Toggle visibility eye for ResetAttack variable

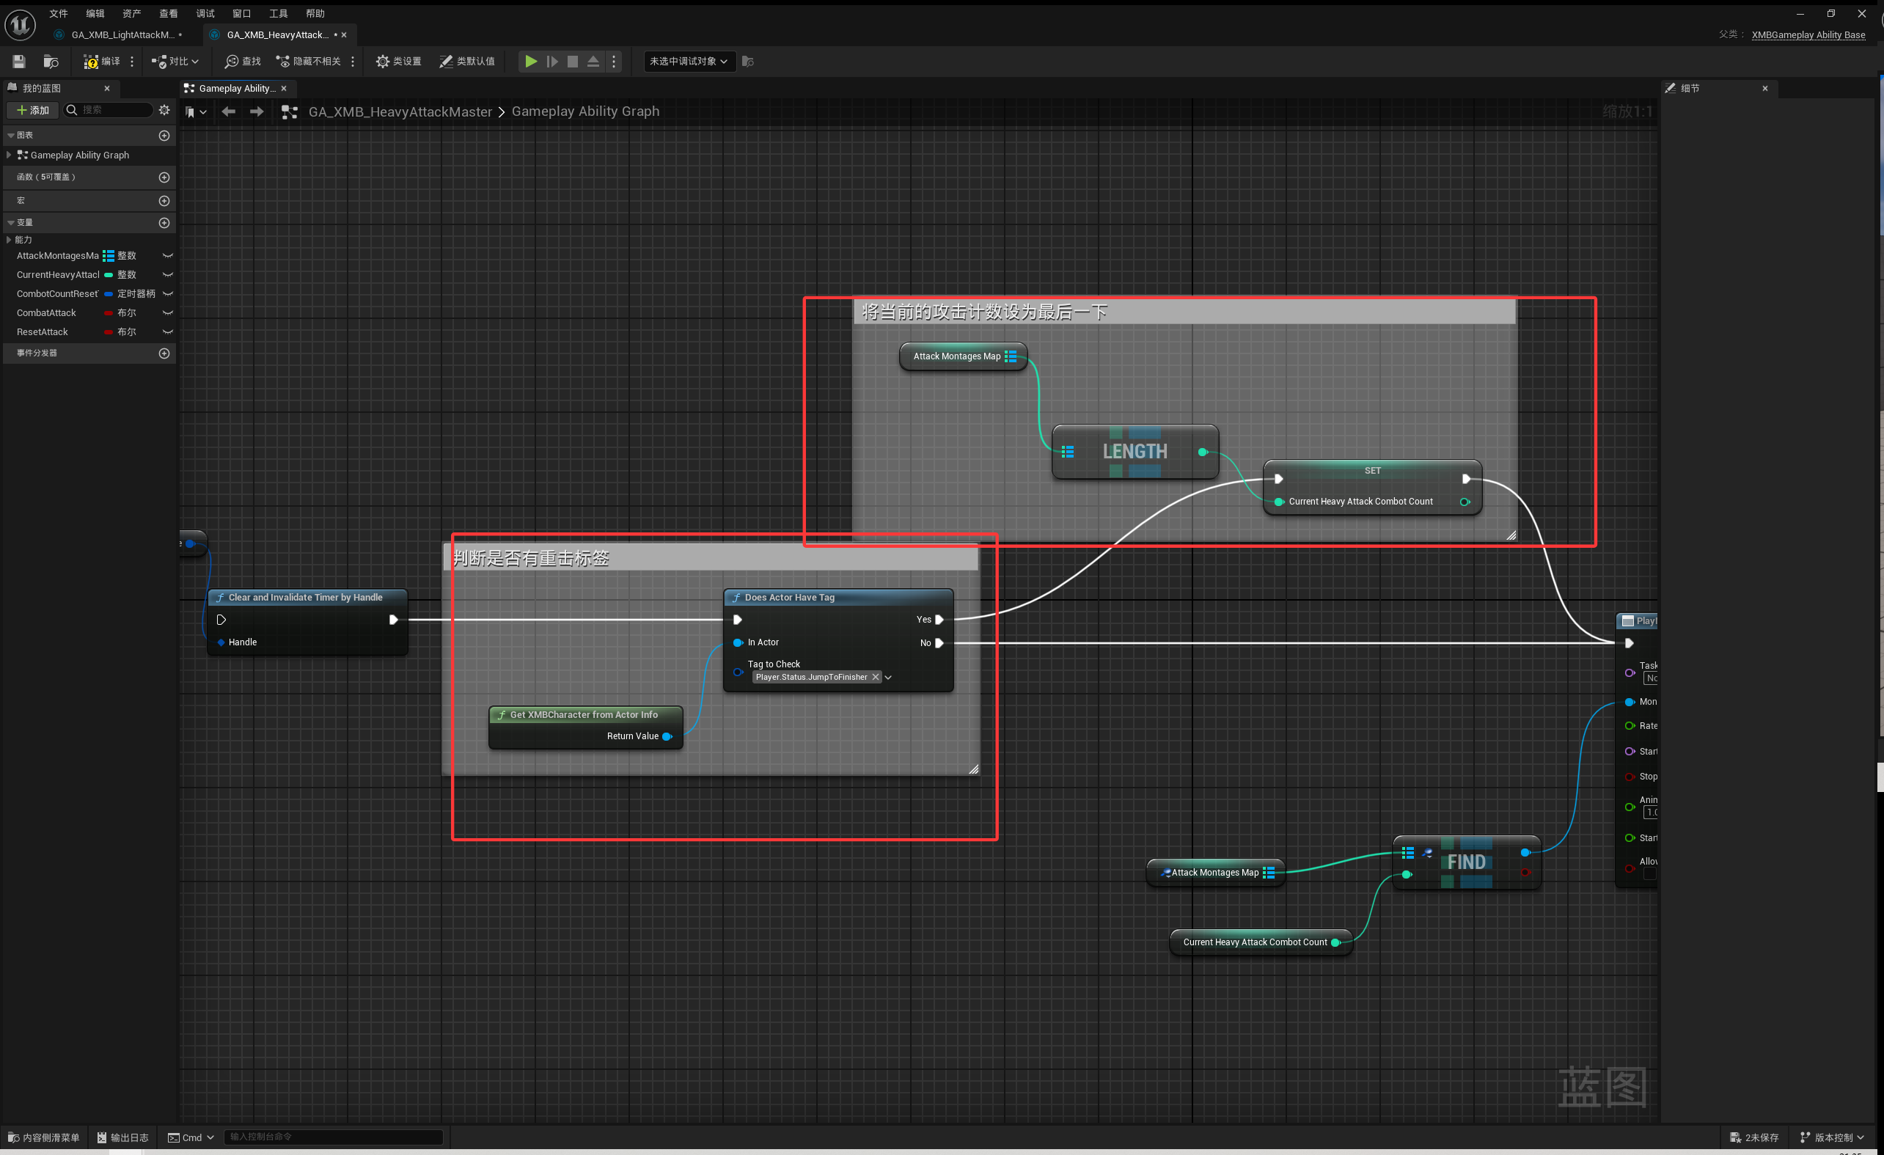click(167, 331)
